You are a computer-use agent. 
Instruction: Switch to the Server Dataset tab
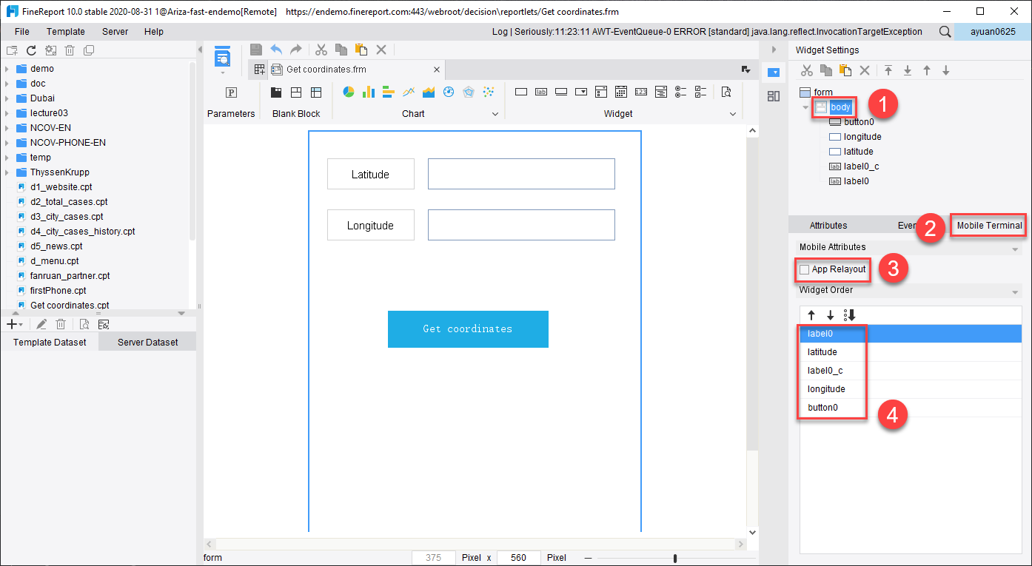tap(147, 343)
